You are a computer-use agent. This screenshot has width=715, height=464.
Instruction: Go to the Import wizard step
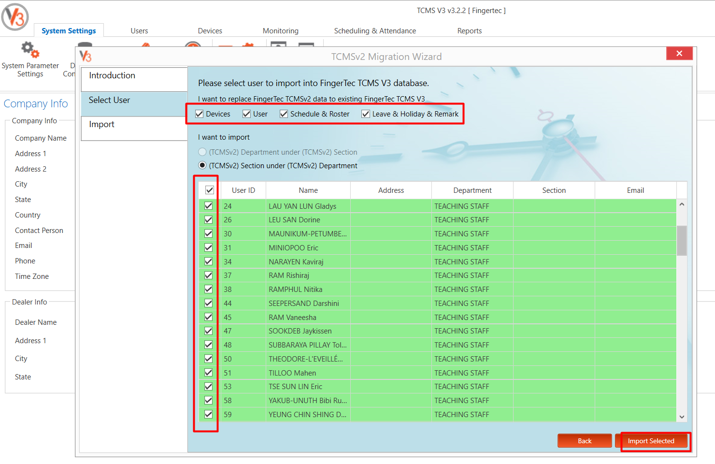(134, 129)
